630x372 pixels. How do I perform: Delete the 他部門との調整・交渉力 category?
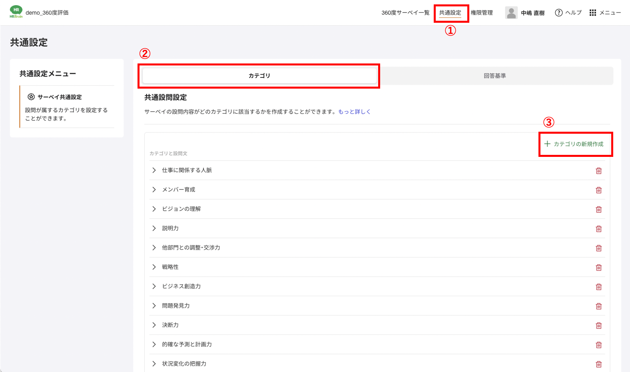click(599, 248)
